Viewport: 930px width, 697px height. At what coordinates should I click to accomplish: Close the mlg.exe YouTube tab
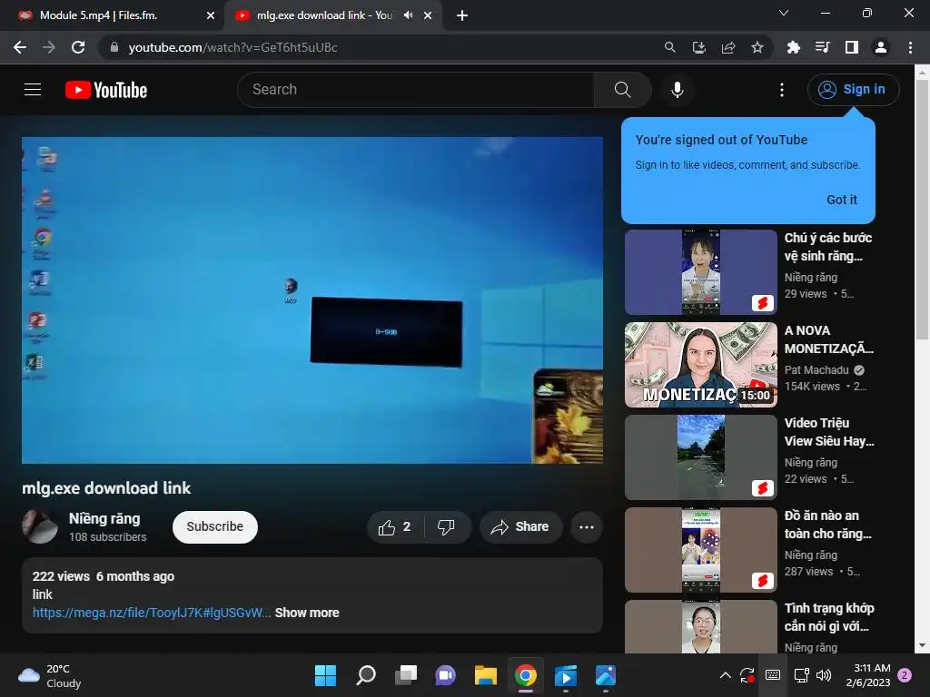point(428,15)
